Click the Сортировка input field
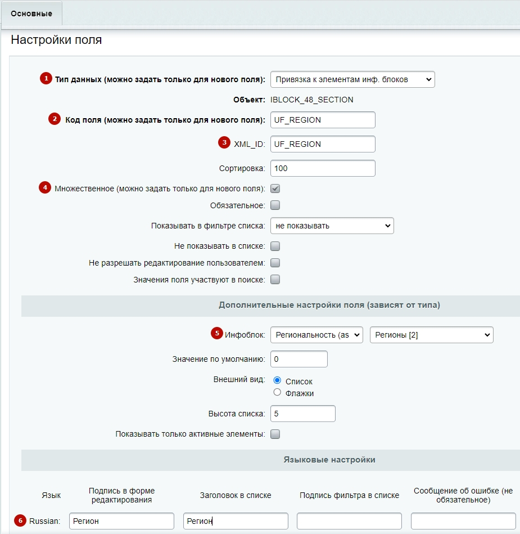Image resolution: width=520 pixels, height=534 pixels. (x=323, y=168)
